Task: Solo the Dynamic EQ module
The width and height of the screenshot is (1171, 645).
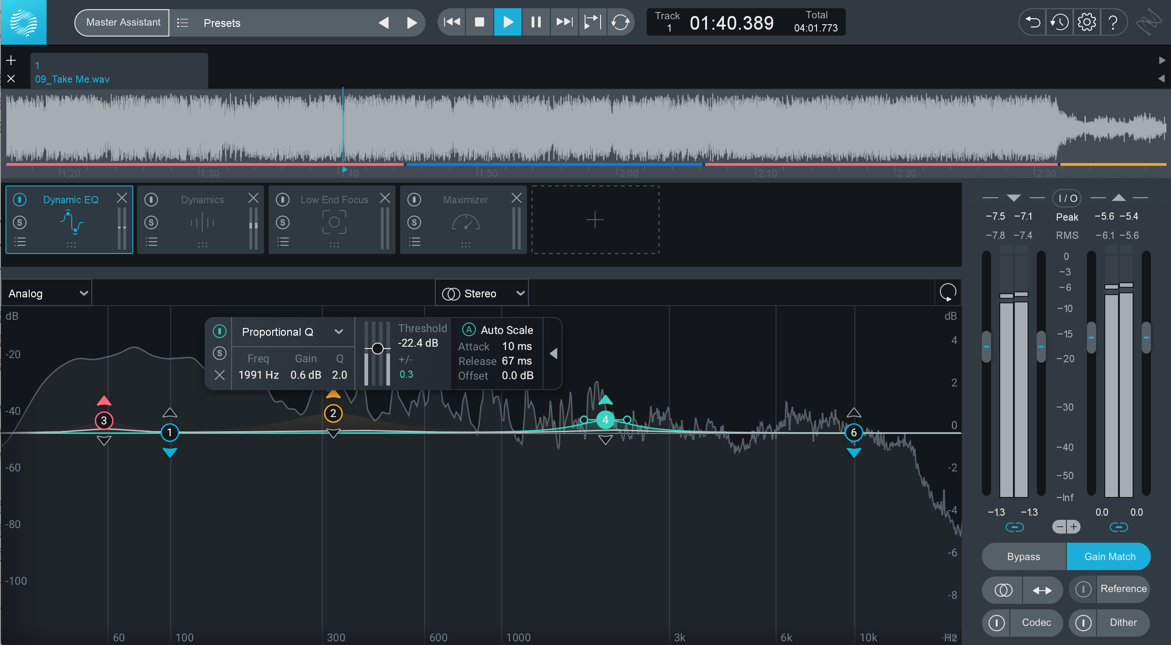Action: pos(20,222)
